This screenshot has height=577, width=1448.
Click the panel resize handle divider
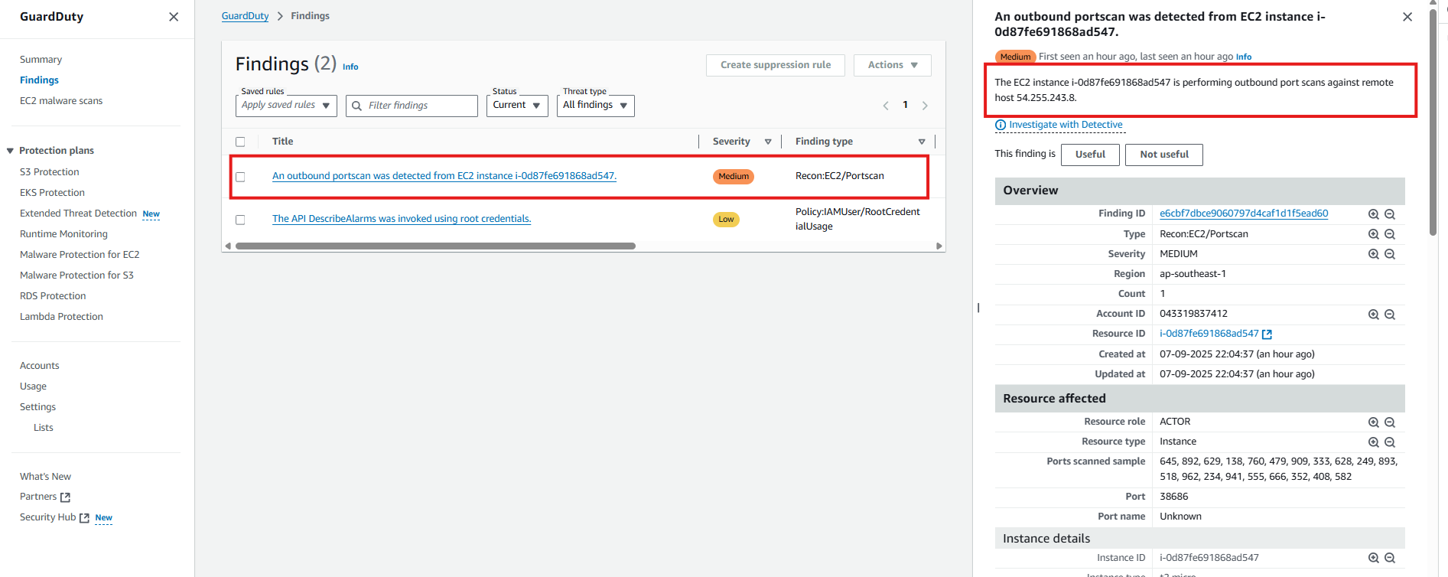click(978, 308)
